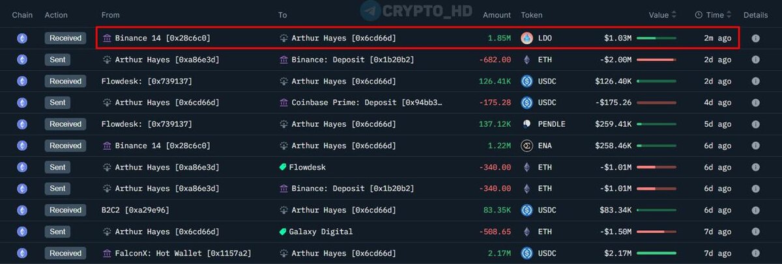This screenshot has width=782, height=264.
Task: Click Received badge in the LDO row
Action: tap(66, 38)
